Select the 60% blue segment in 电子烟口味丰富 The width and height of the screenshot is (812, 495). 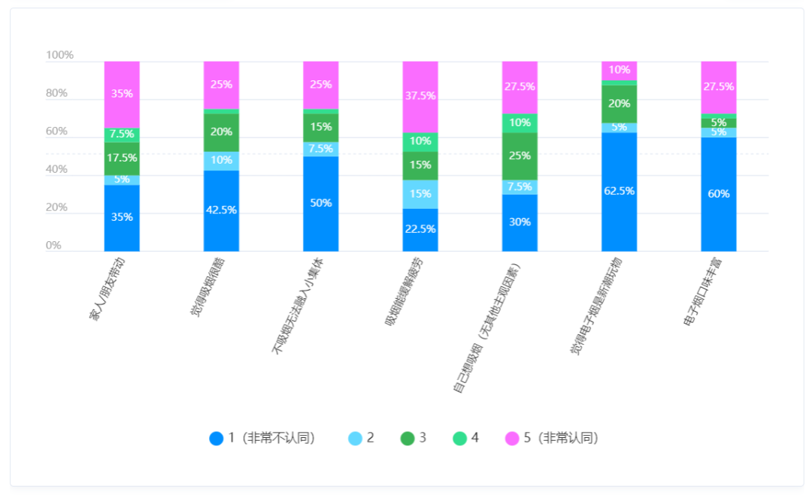pos(719,194)
